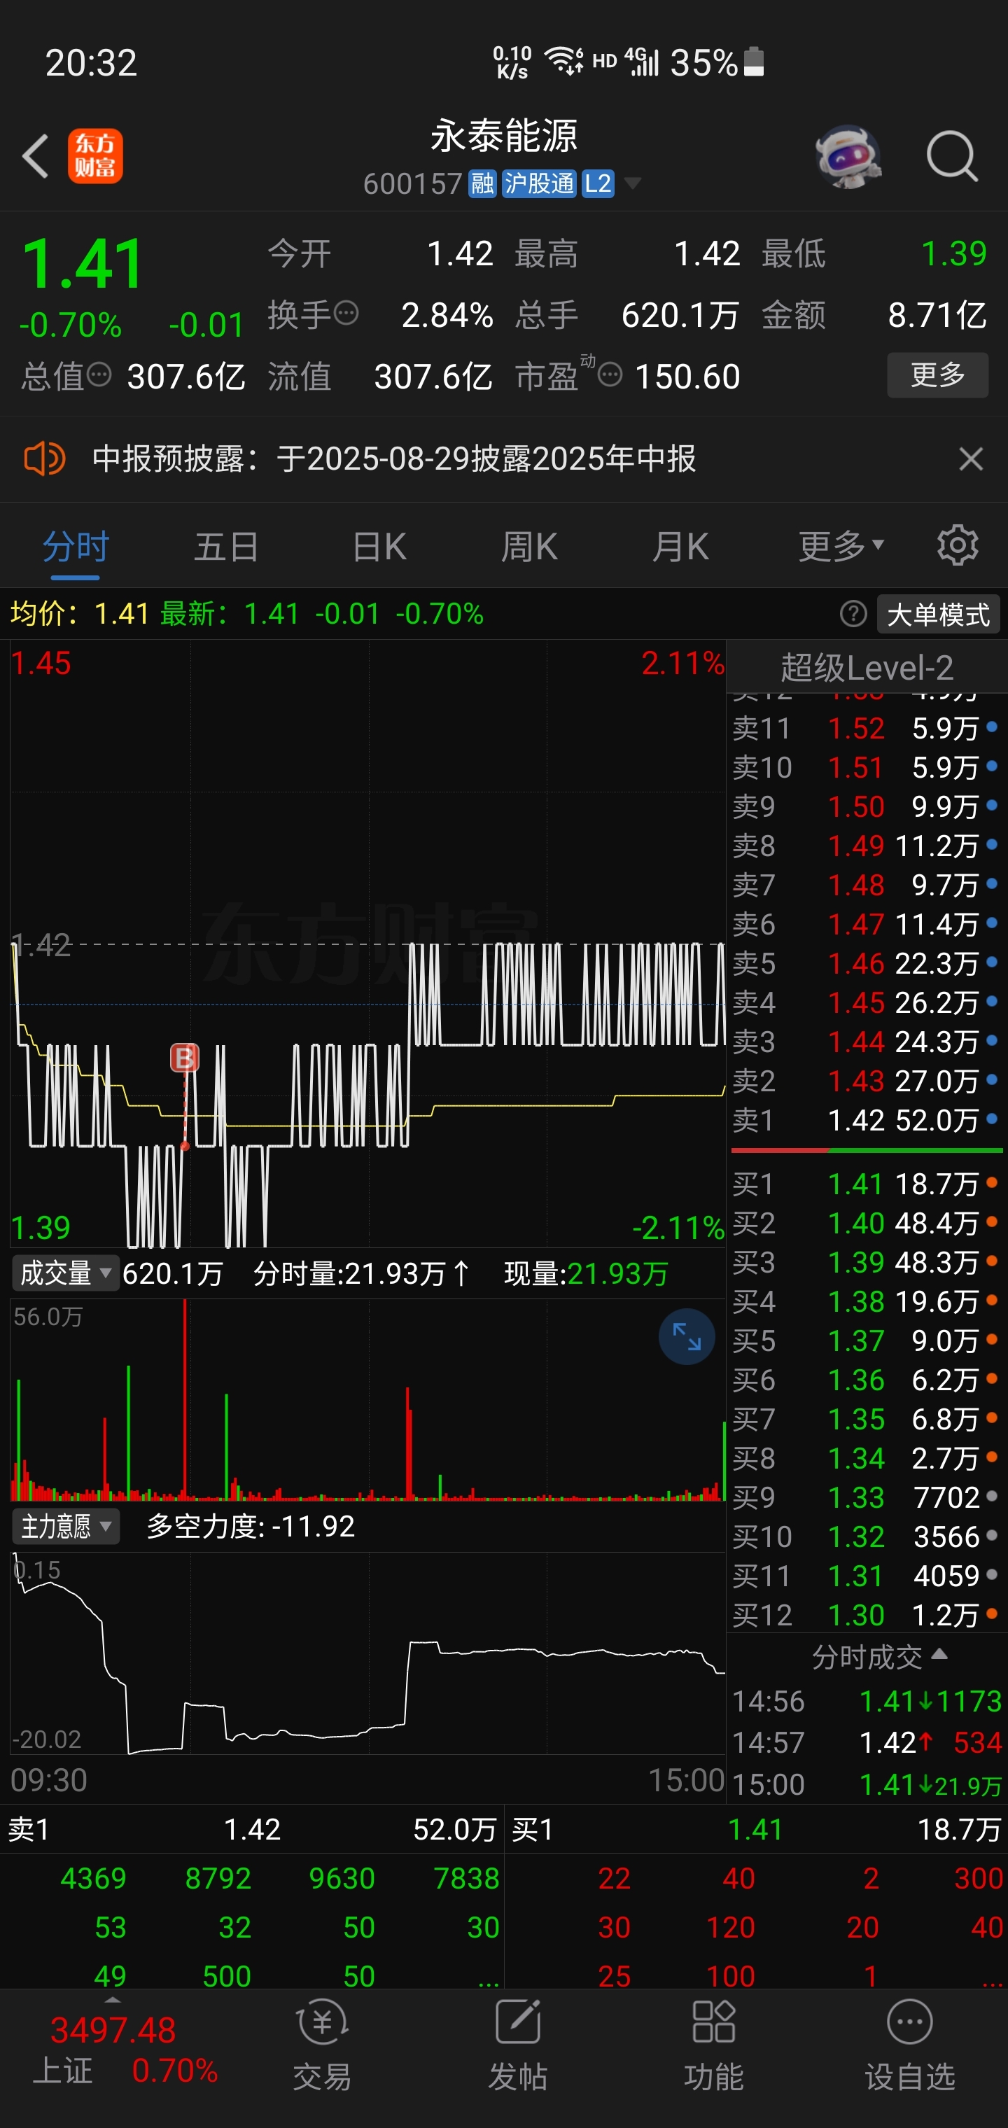Viewport: 1008px width, 2128px height.
Task: Open the robot assistant avatar
Action: [x=848, y=155]
